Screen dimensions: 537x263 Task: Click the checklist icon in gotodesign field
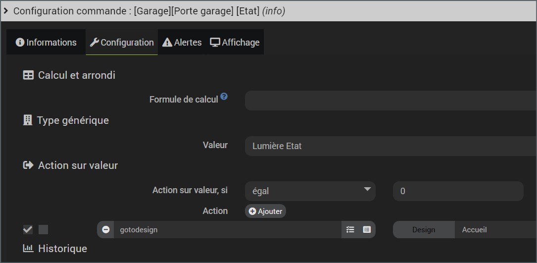pyautogui.click(x=350, y=230)
